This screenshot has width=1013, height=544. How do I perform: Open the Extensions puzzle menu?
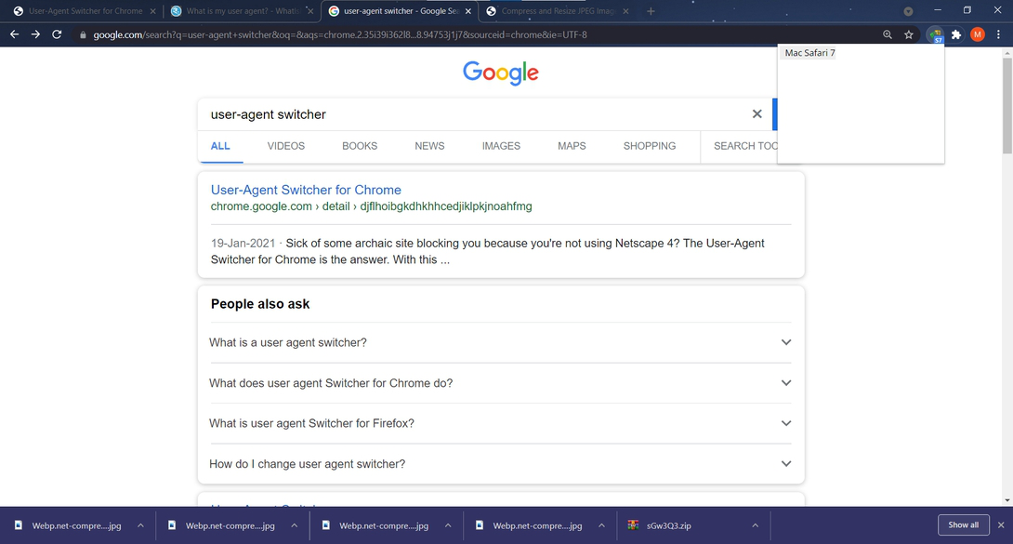click(956, 35)
